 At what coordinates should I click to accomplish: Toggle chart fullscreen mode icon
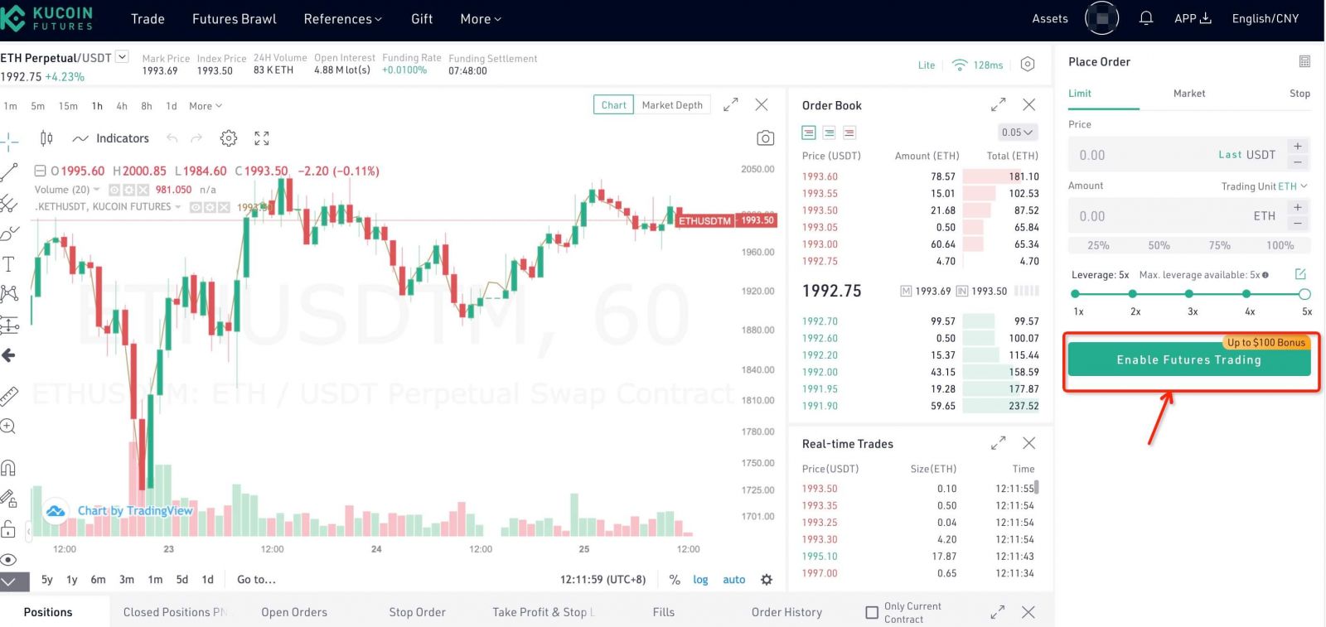(262, 138)
